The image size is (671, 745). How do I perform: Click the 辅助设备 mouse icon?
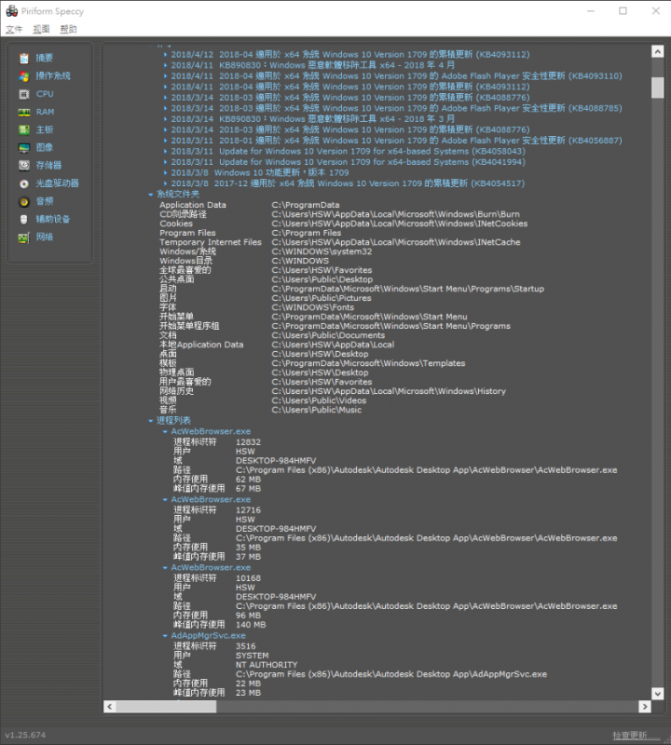coord(24,219)
